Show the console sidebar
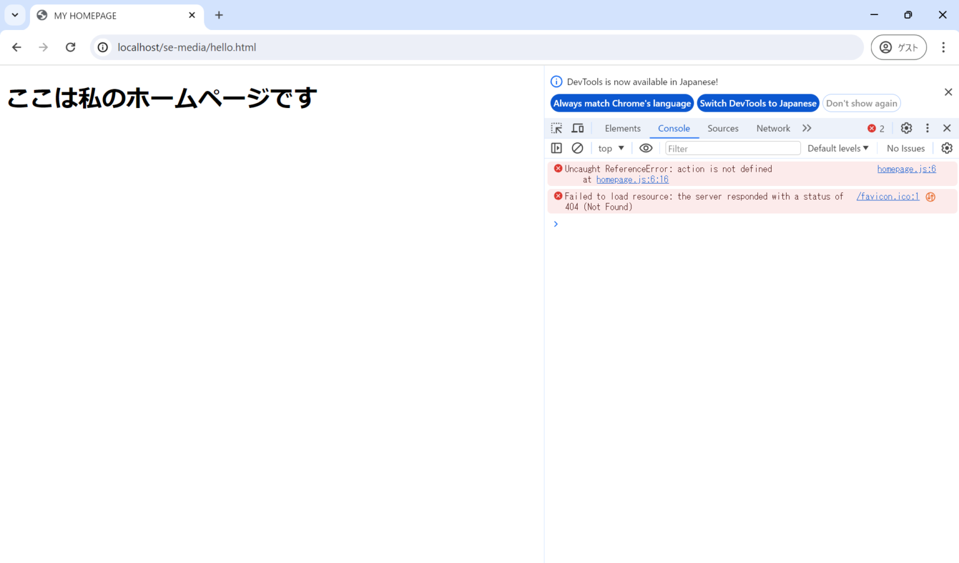This screenshot has height=563, width=959. click(x=556, y=148)
